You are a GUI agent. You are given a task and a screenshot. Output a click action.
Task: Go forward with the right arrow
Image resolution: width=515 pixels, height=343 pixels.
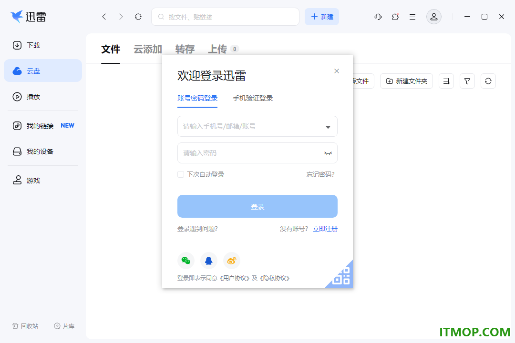(121, 17)
